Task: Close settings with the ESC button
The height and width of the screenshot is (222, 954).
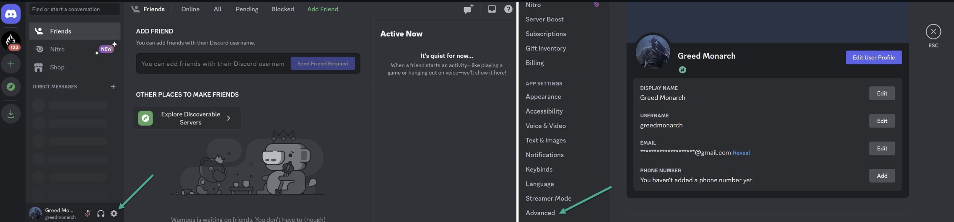Action: pyautogui.click(x=933, y=32)
